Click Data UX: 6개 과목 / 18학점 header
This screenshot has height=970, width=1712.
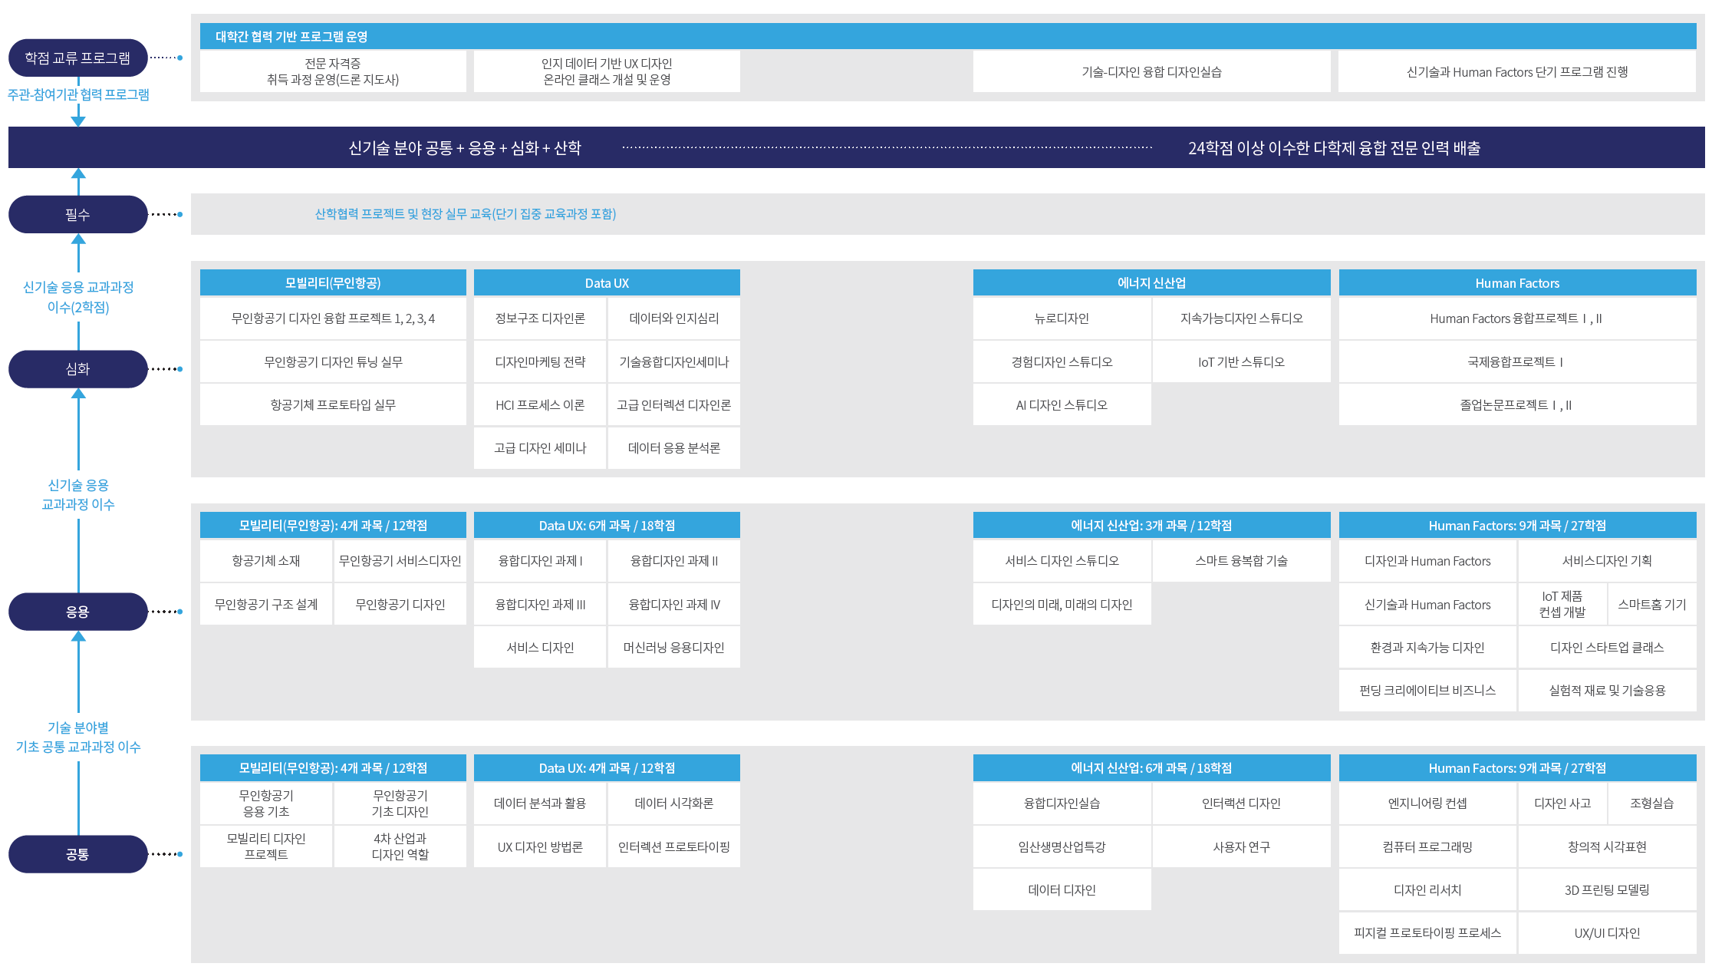(606, 526)
